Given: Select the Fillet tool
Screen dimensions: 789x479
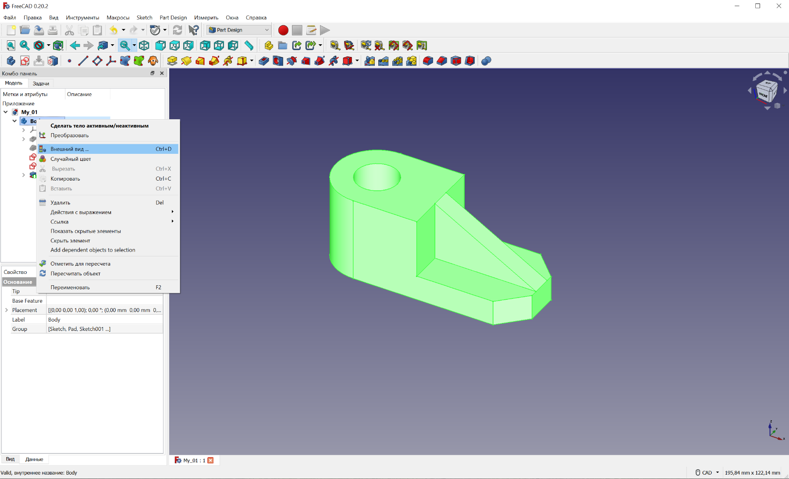Looking at the screenshot, I should point(428,61).
